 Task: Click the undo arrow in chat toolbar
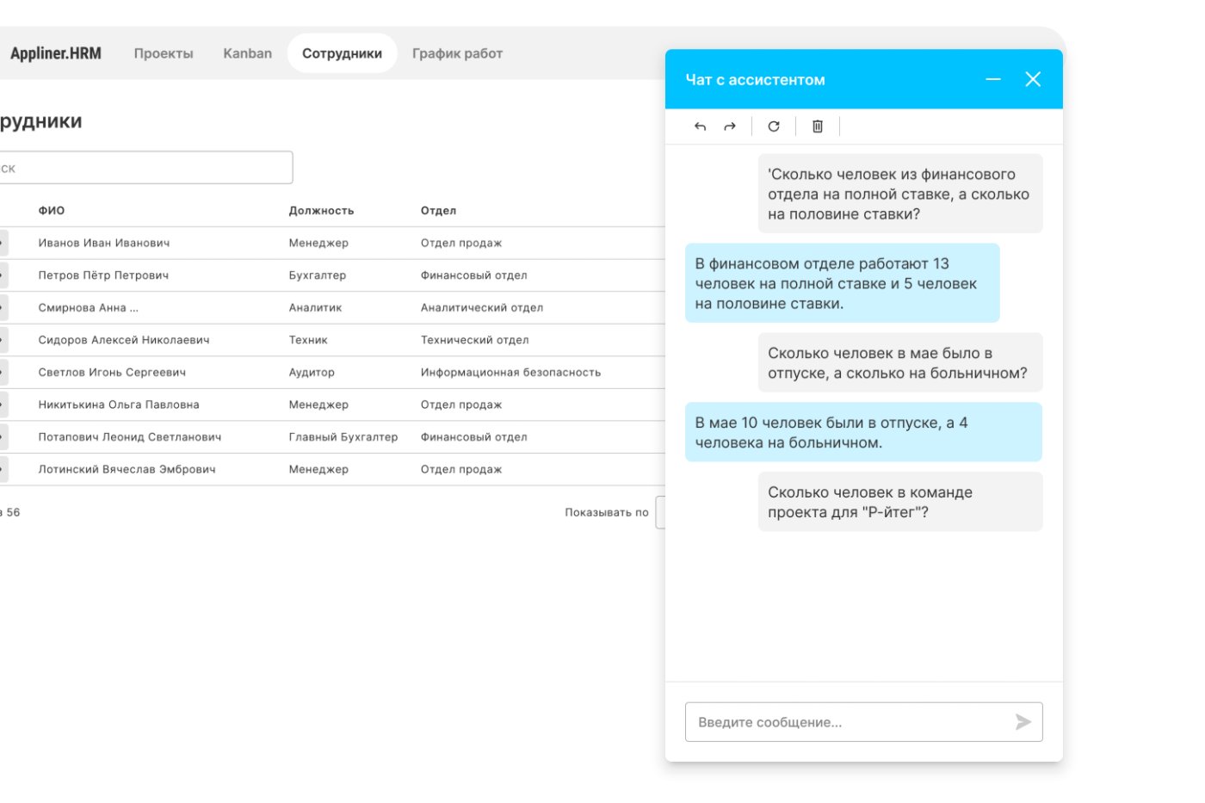pyautogui.click(x=700, y=127)
